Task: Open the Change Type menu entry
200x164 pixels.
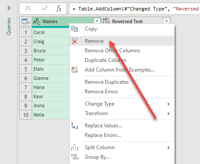Action: tap(122, 104)
